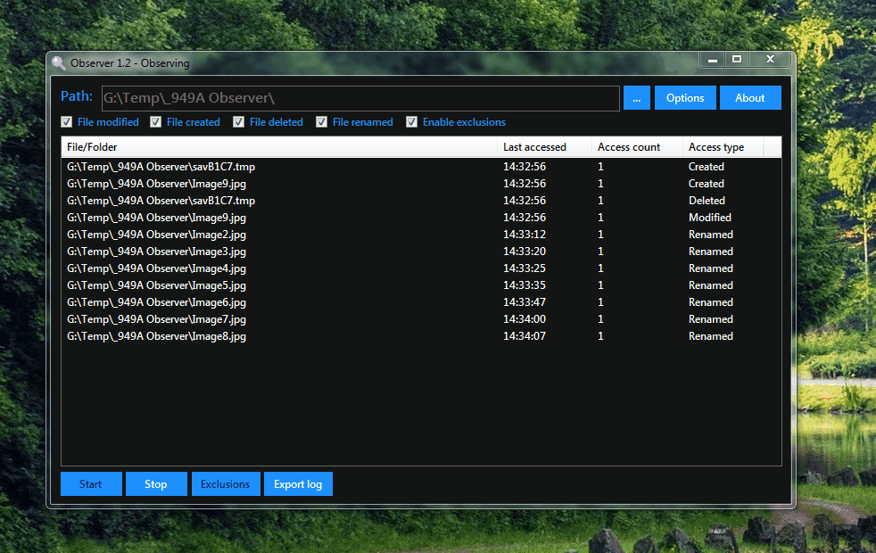Click the Renamed cell for Image8.jpg
876x553 pixels.
point(711,335)
